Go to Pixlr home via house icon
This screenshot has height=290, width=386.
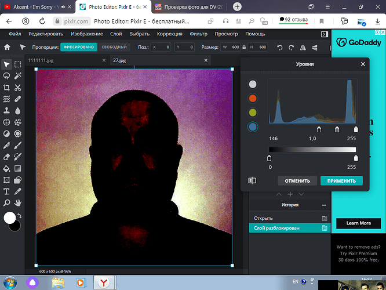point(7,47)
